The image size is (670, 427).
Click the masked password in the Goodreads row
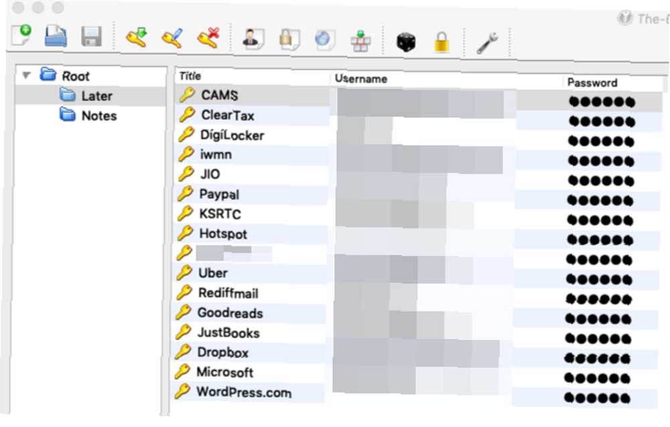pos(598,319)
